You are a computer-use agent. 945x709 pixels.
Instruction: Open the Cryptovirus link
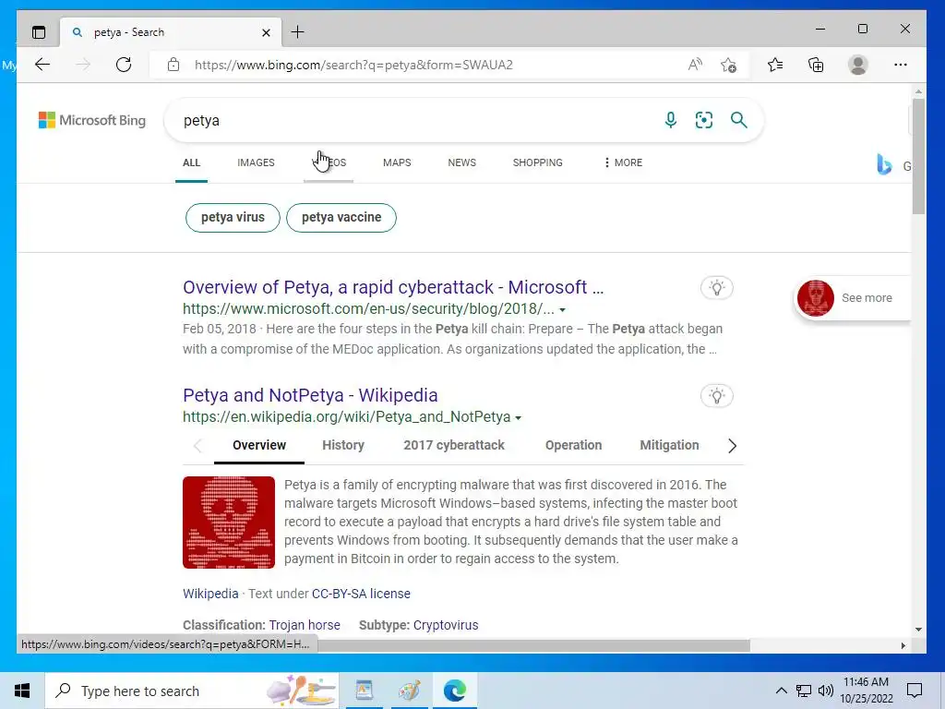coord(446,625)
